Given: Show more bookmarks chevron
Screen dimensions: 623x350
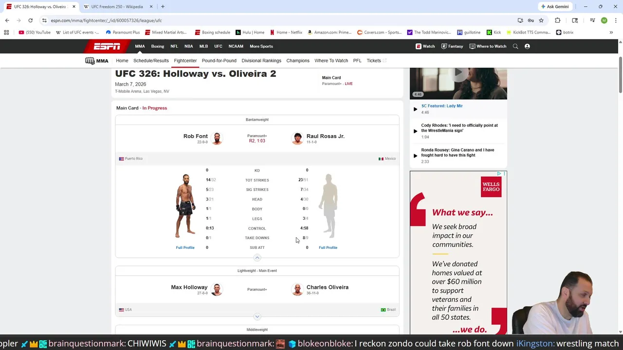Looking at the screenshot, I should (x=611, y=33).
